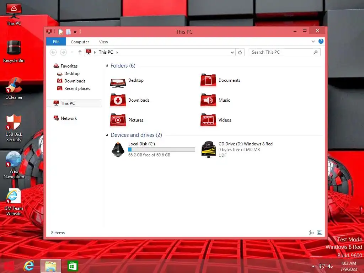
Task: Open the Music folder icon
Action: pos(208,100)
